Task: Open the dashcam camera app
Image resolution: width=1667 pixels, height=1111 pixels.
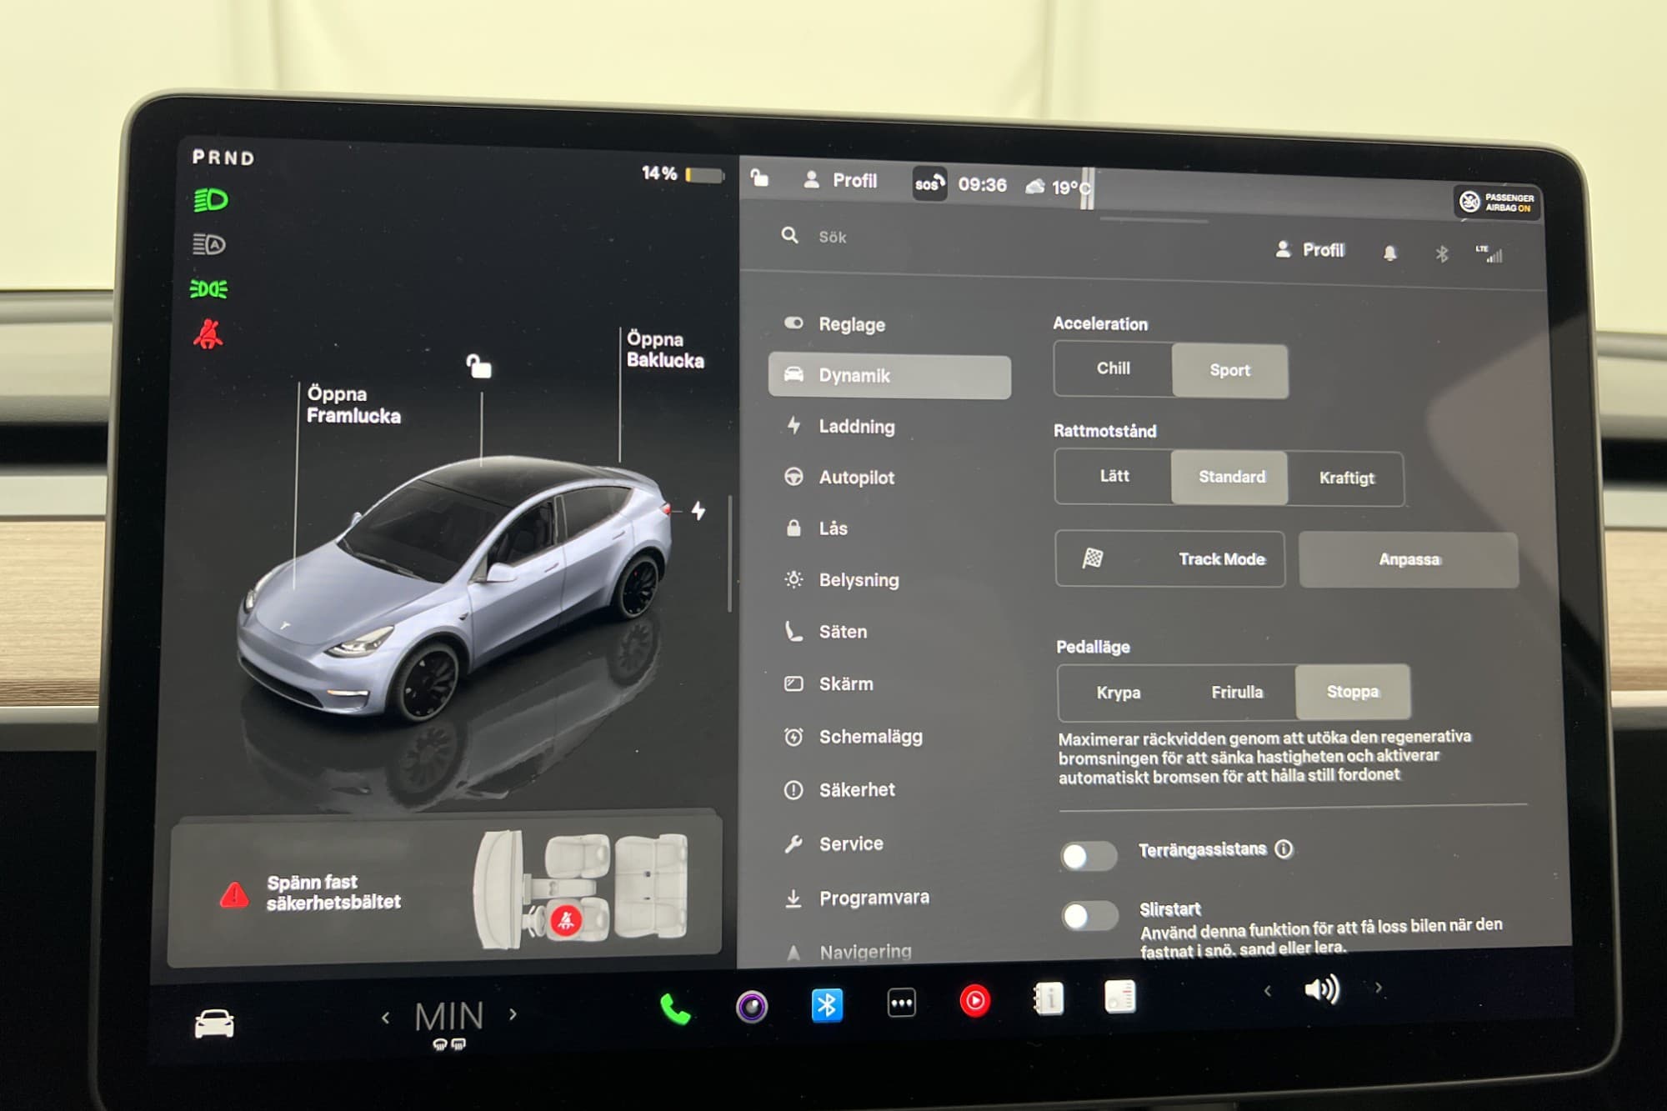Action: (x=752, y=1006)
